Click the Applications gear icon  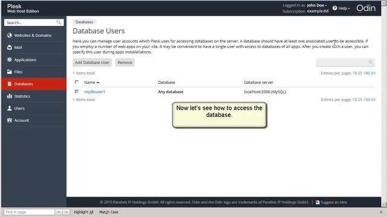click(x=10, y=60)
